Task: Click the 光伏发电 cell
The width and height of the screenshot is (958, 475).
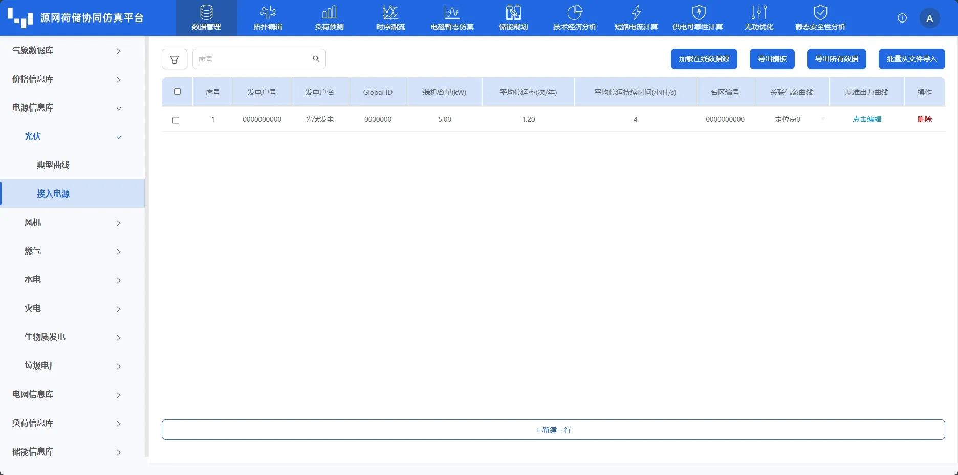Action: [x=320, y=119]
